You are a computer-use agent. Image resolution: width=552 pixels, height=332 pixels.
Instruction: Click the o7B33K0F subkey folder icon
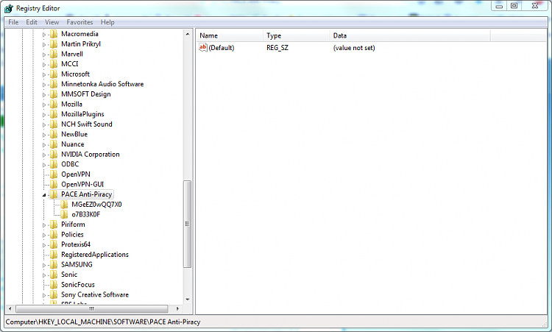coord(64,214)
